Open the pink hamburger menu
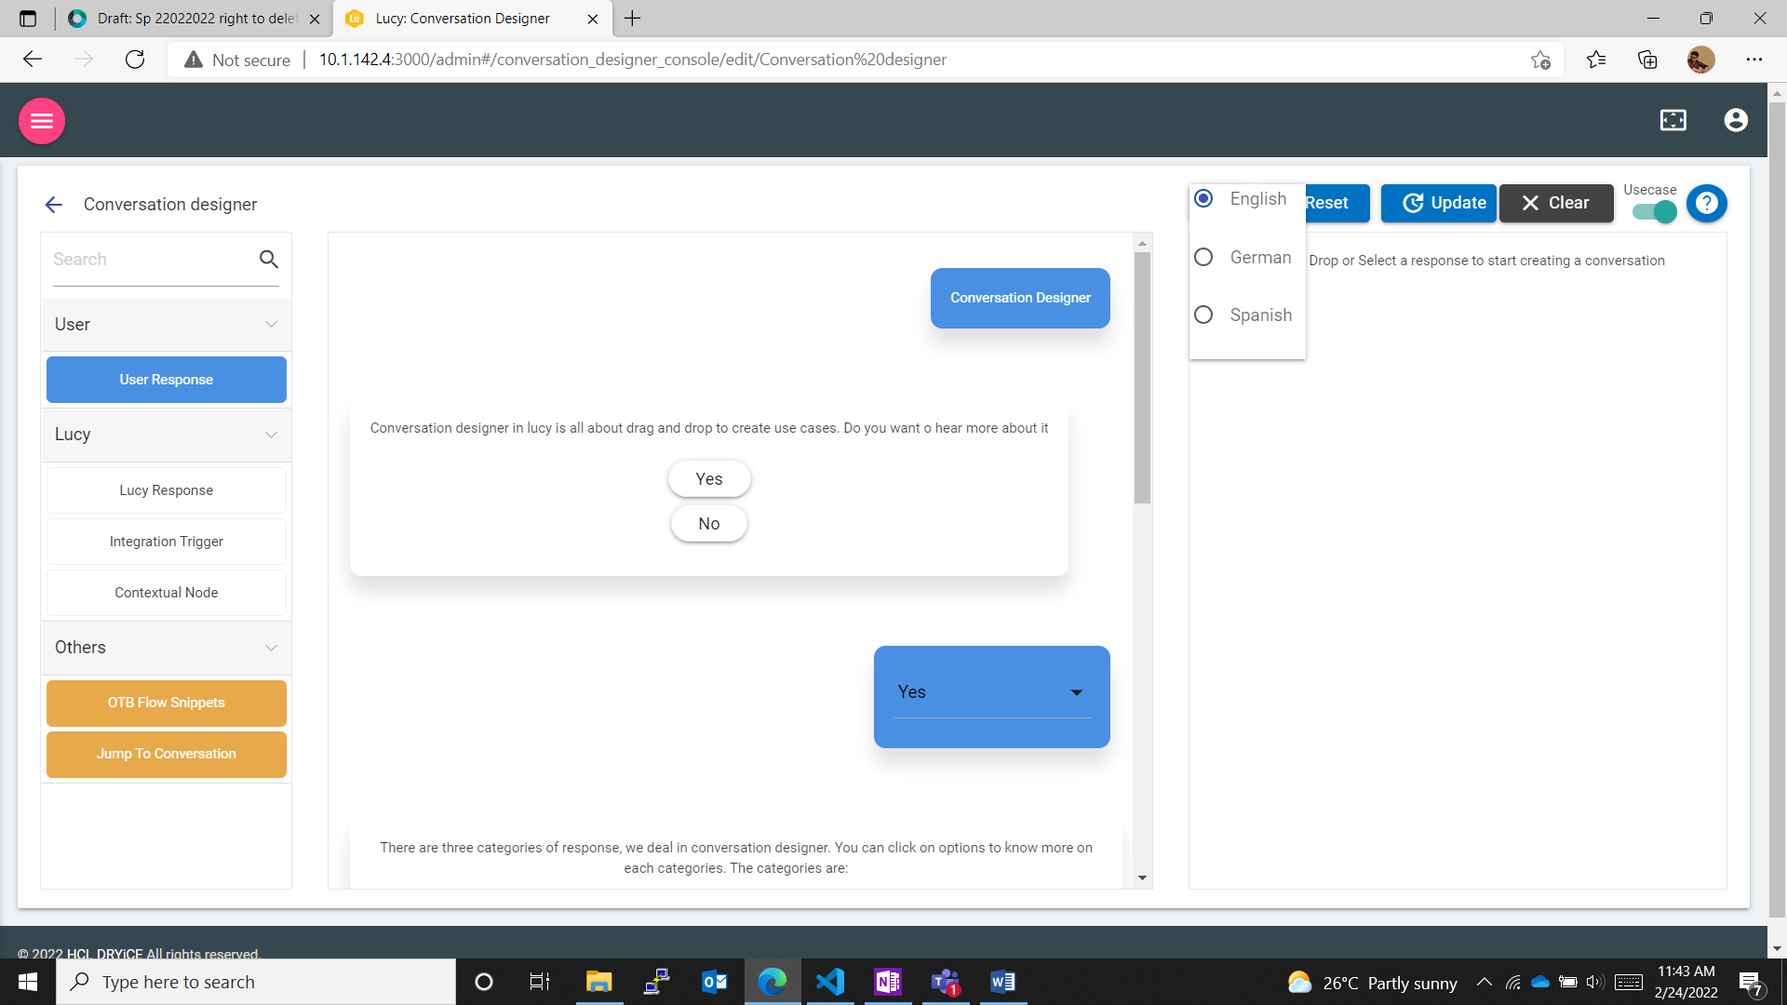The width and height of the screenshot is (1787, 1005). point(42,121)
